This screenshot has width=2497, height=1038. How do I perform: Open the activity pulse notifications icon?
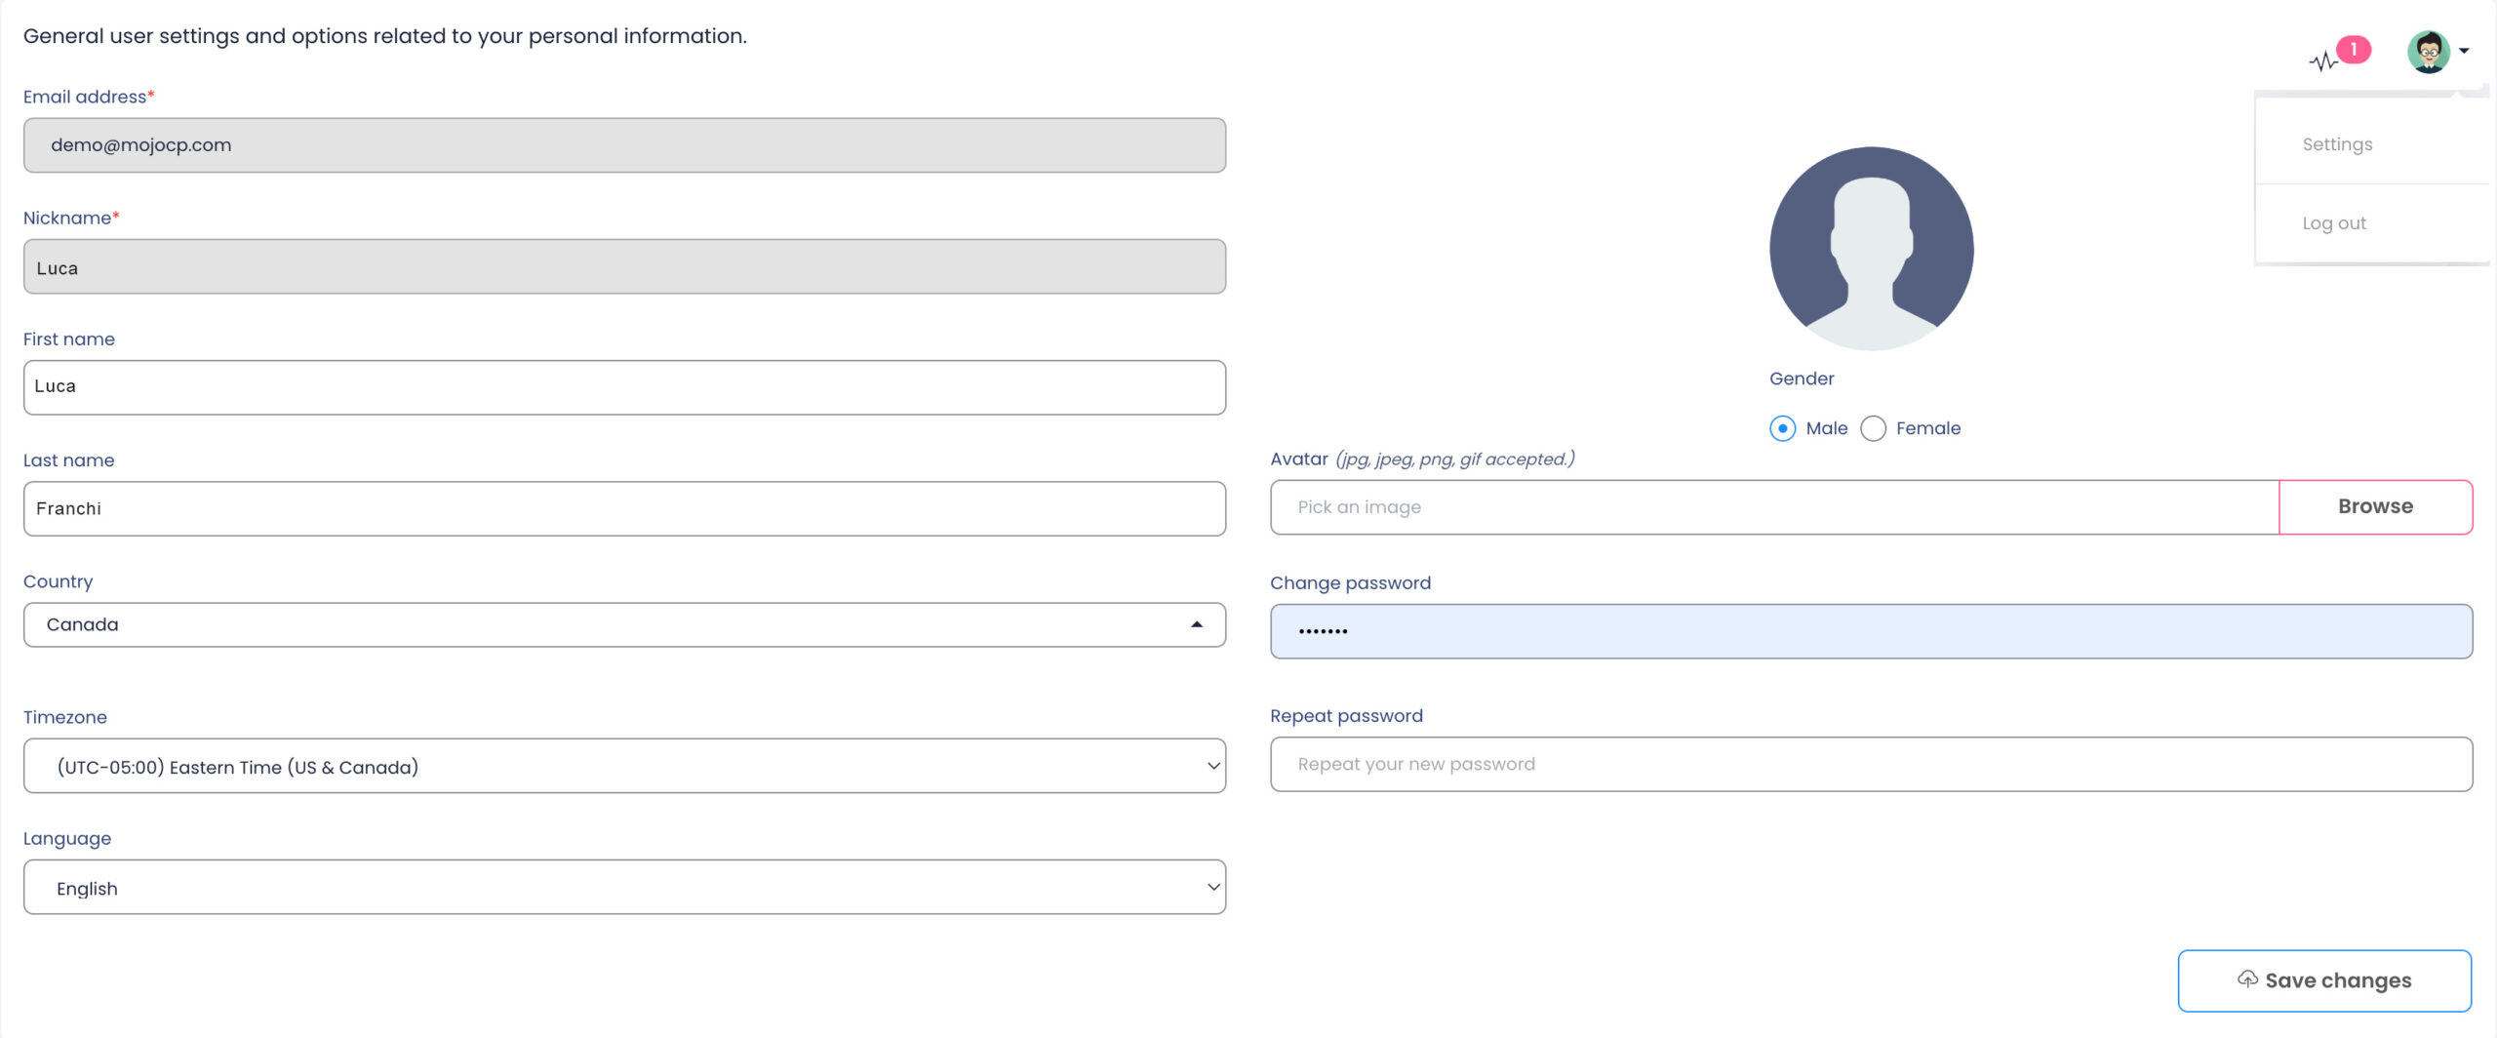(2323, 62)
